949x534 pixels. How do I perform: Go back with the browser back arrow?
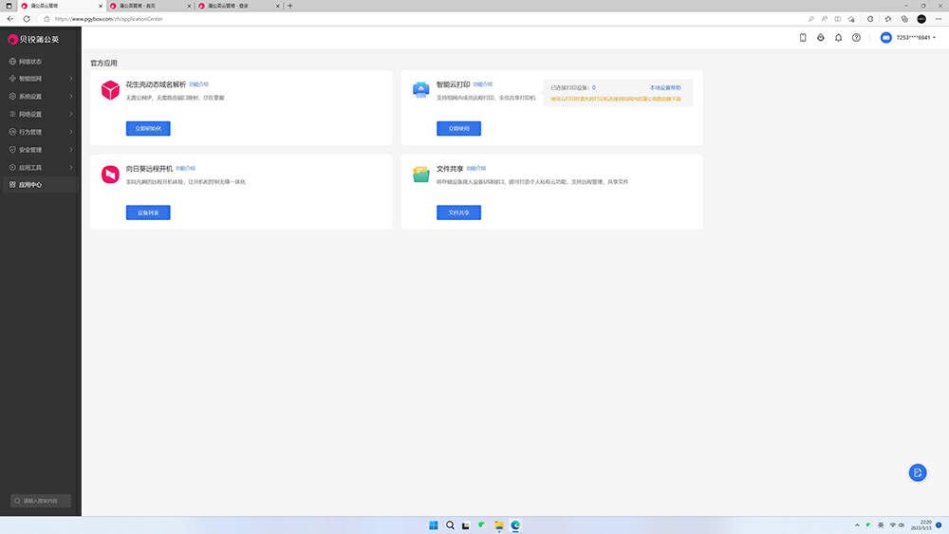[x=10, y=19]
